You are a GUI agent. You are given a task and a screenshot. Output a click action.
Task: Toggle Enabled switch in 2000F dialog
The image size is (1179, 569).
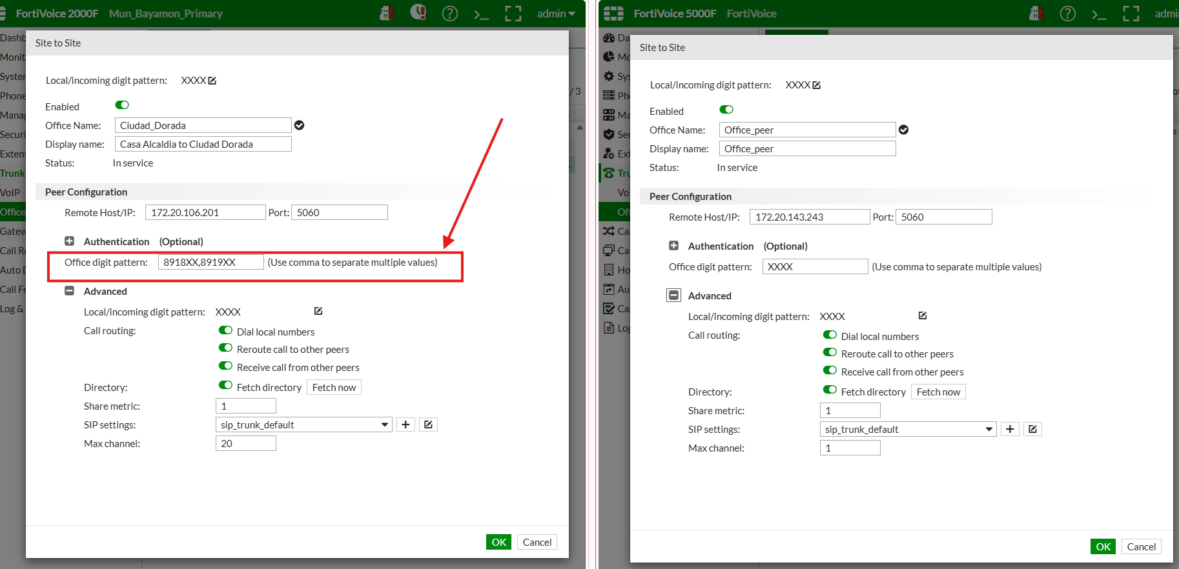pyautogui.click(x=122, y=105)
